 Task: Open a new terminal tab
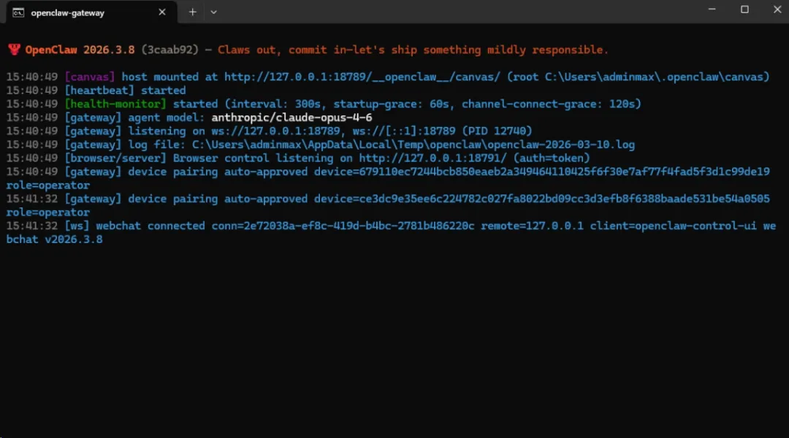pos(192,12)
